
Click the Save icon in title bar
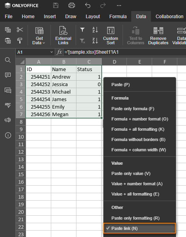tap(56, 6)
